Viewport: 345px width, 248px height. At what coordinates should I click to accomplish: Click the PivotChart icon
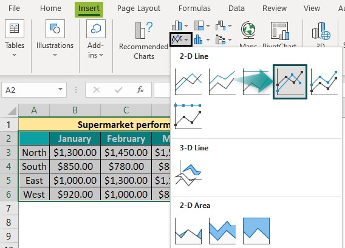click(279, 31)
